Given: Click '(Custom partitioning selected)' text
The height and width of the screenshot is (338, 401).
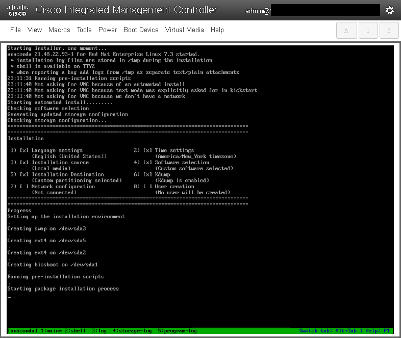Looking at the screenshot, I should pos(77,180).
